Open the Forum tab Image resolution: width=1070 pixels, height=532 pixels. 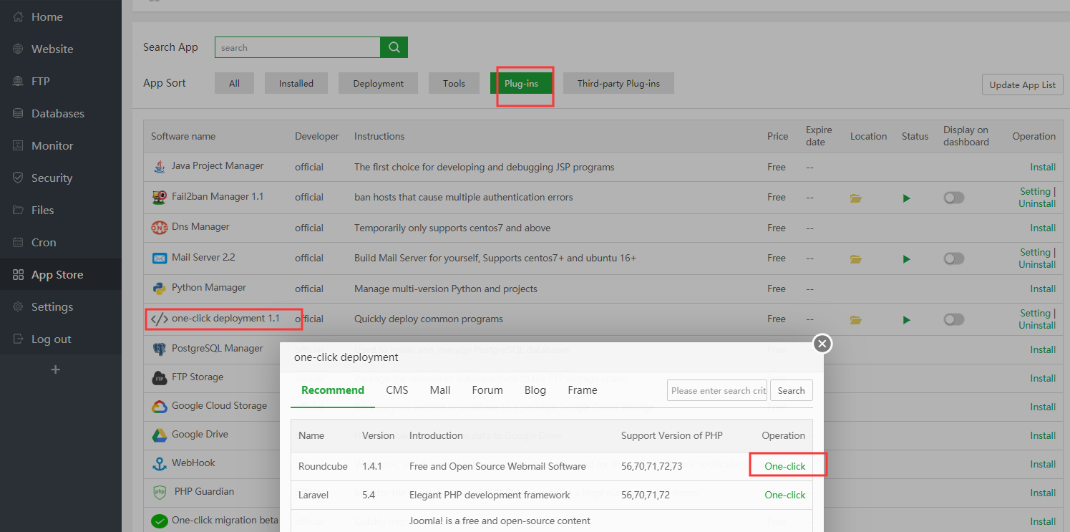pos(487,390)
